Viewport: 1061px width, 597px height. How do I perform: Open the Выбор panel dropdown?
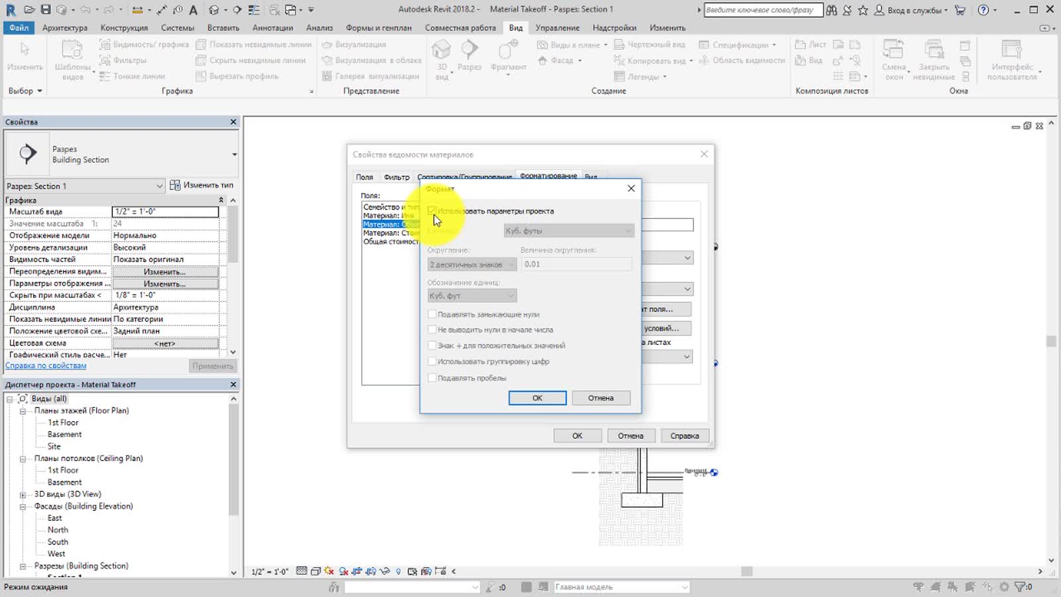25,91
